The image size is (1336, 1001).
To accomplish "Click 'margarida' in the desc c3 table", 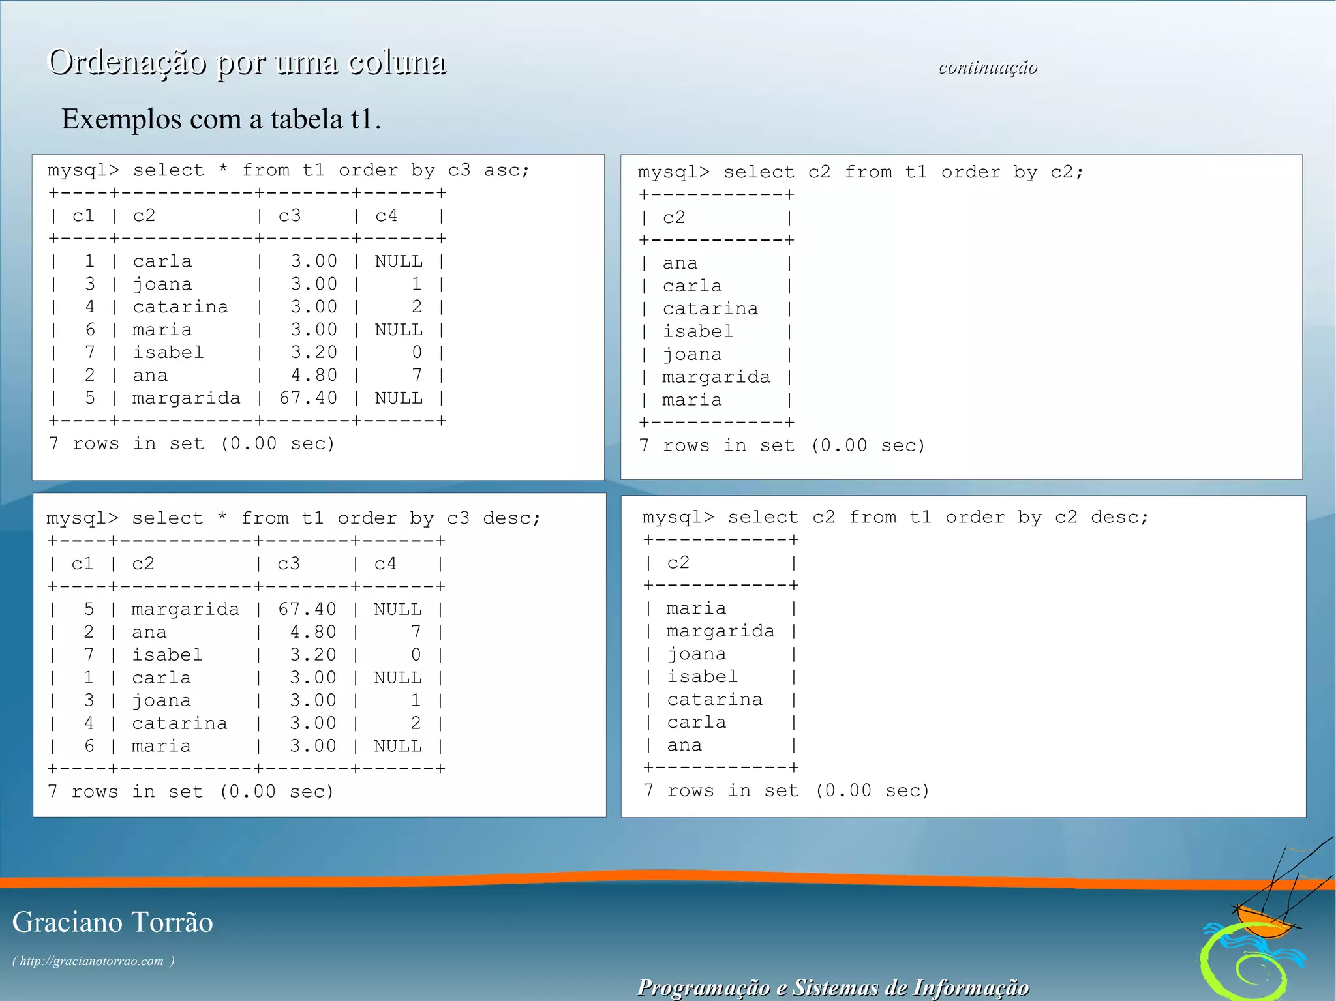I will [185, 610].
